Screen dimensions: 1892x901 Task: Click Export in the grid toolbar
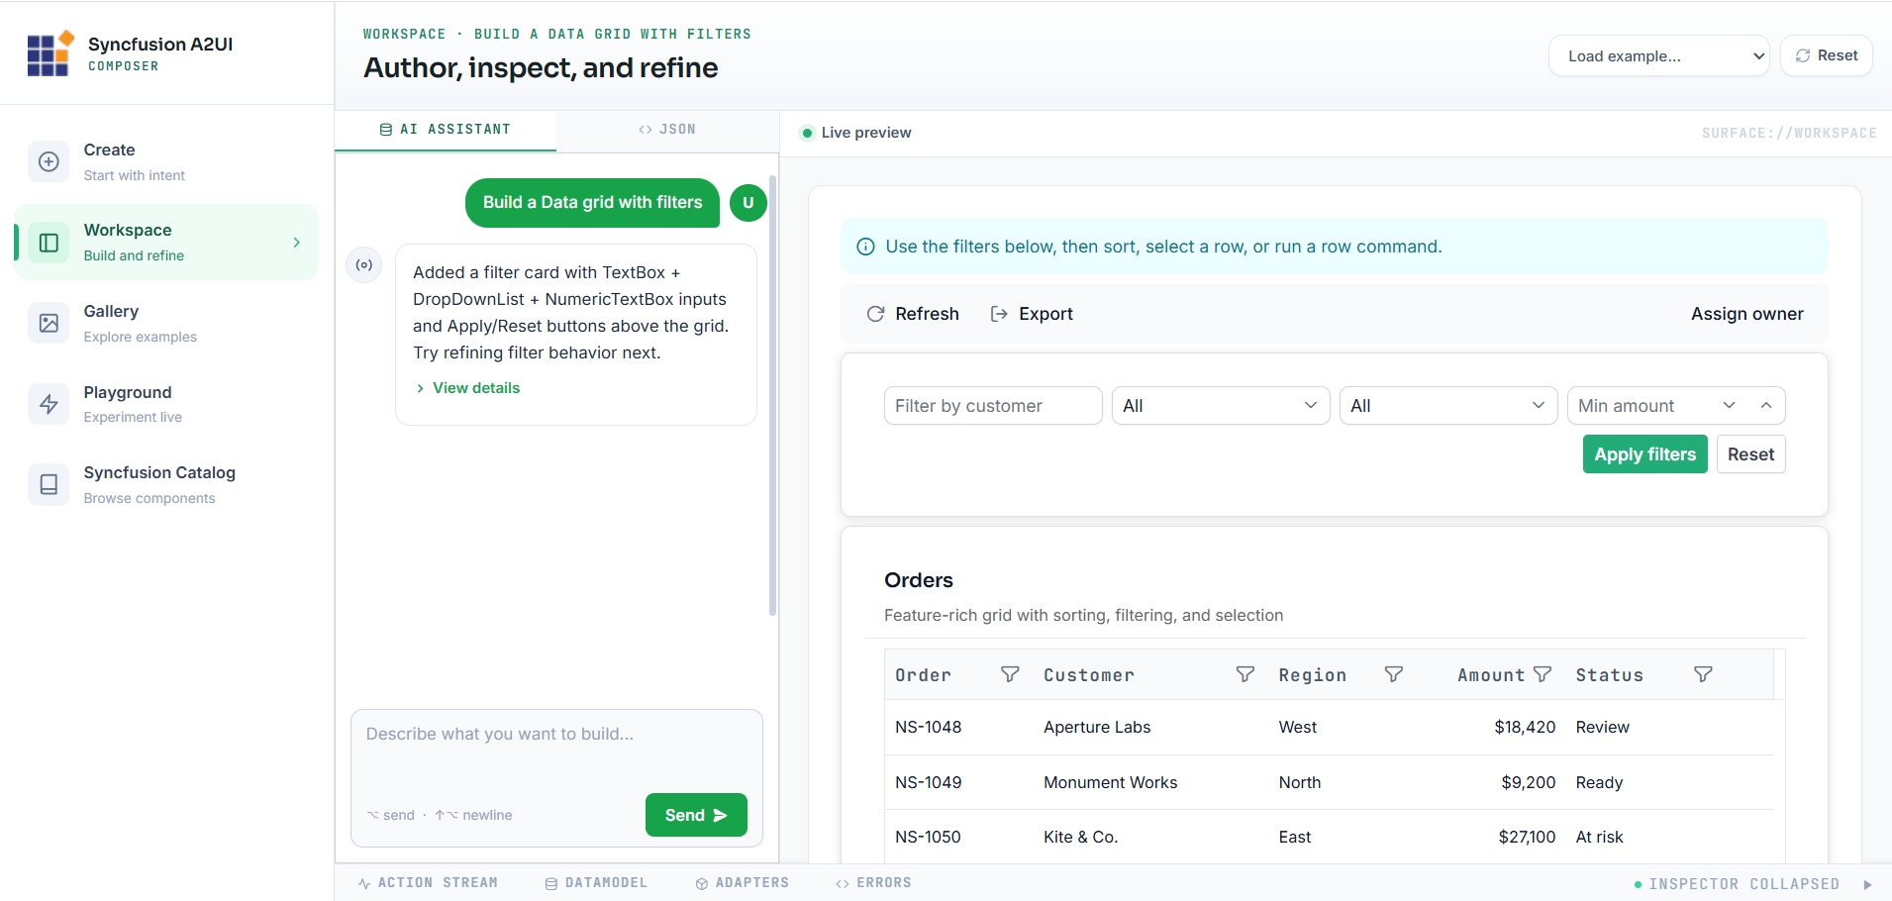pyautogui.click(x=1032, y=314)
